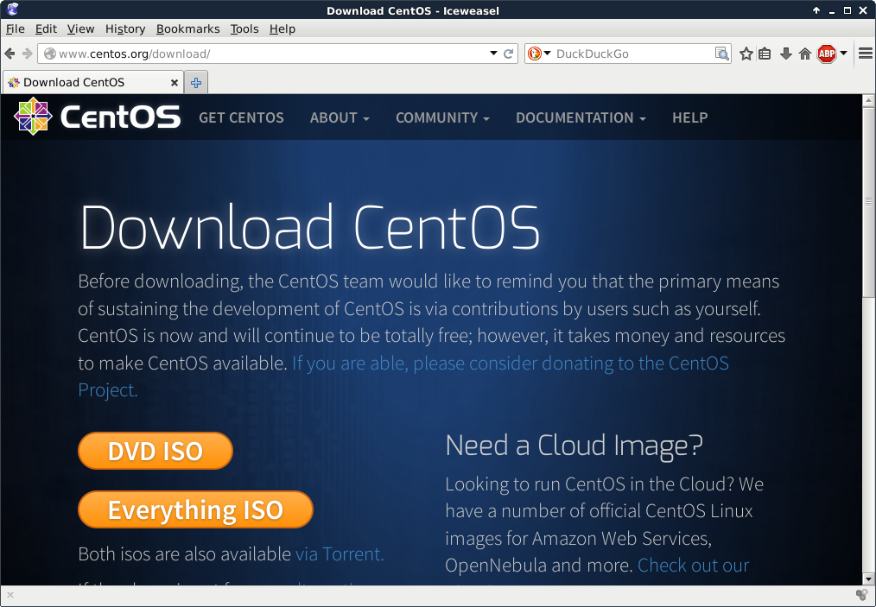The height and width of the screenshot is (607, 876).
Task: Click the Need a Cloud Image? heading
Action: [x=574, y=446]
